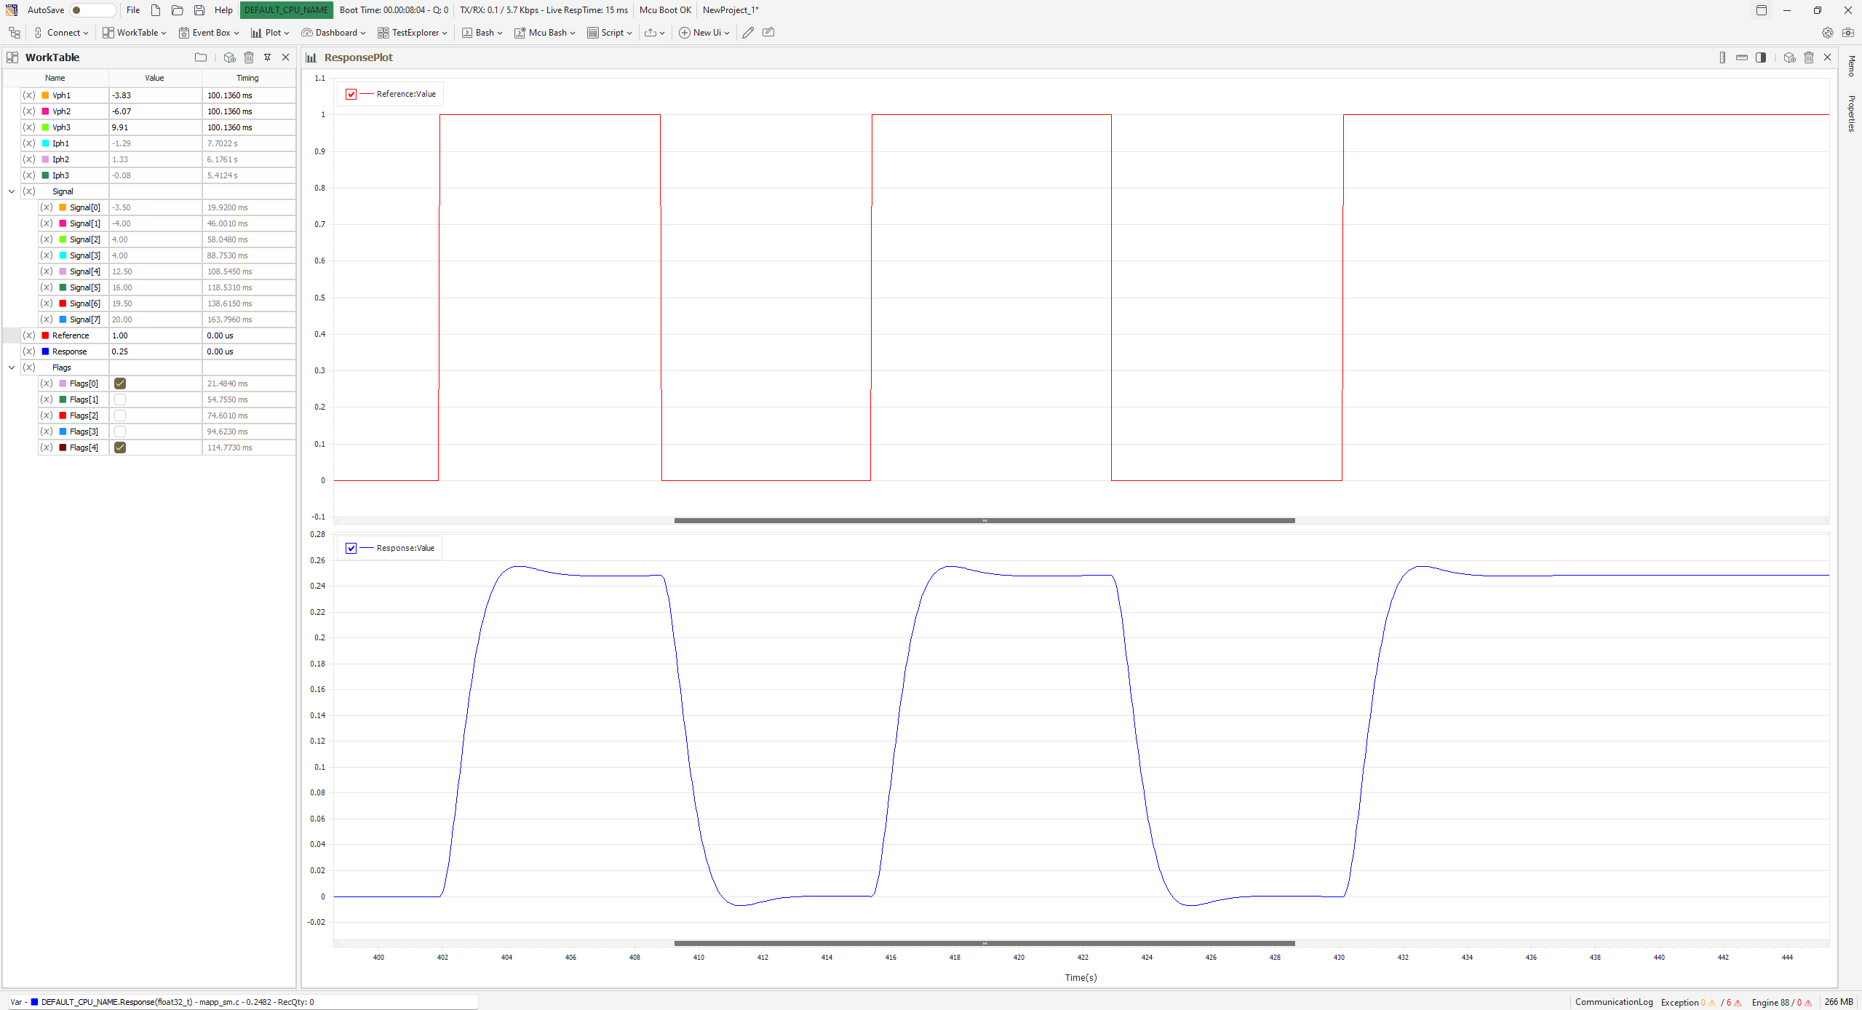Viewport: 1862px width, 1010px height.
Task: Click WorkTable add variable cube icon
Action: 230,57
